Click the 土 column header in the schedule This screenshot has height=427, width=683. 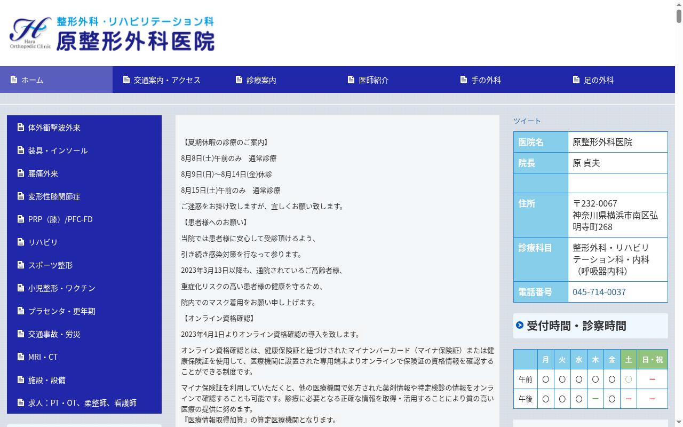629,359
